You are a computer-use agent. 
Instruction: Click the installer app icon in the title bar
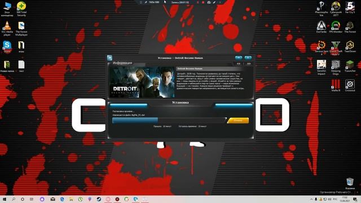(x=109, y=58)
